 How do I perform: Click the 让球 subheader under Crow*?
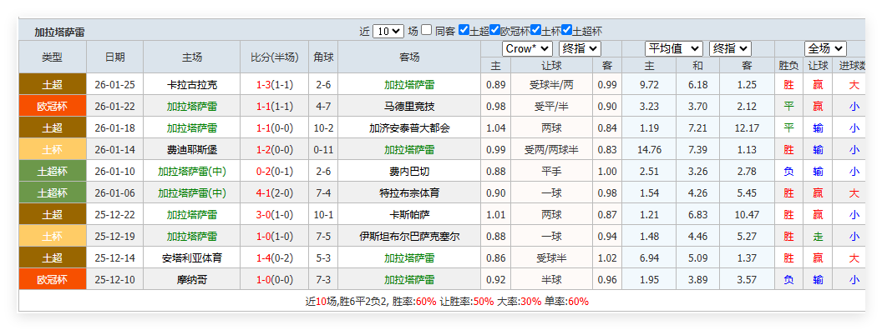pos(552,66)
